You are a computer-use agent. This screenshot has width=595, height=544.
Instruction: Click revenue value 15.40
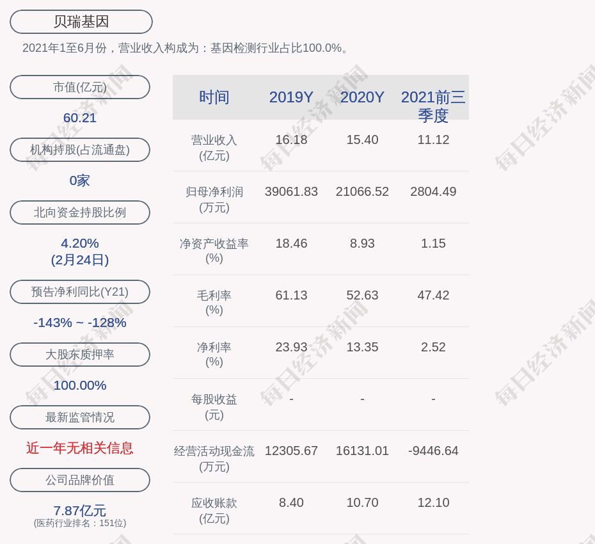362,140
